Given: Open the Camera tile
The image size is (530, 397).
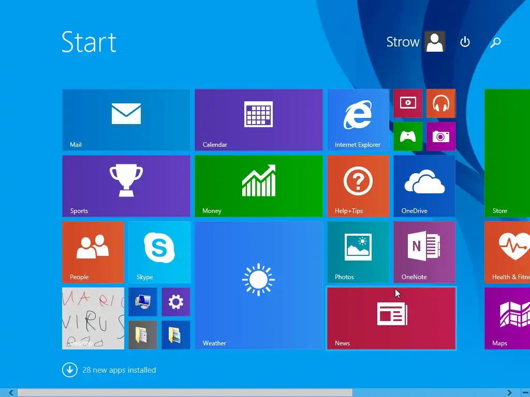Looking at the screenshot, I should (x=441, y=136).
